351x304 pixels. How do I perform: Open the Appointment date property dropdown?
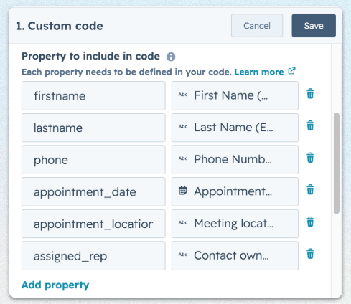coord(235,191)
